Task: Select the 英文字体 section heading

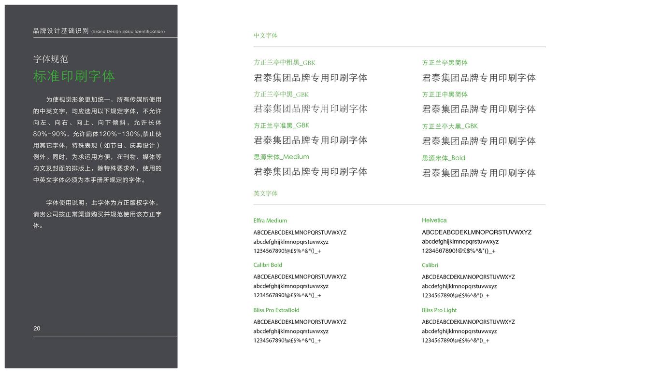Action: coord(266,193)
